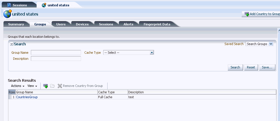This screenshot has height=121, width=280.
Task: Click Add Country to Group button at top right
Action: coord(262,14)
